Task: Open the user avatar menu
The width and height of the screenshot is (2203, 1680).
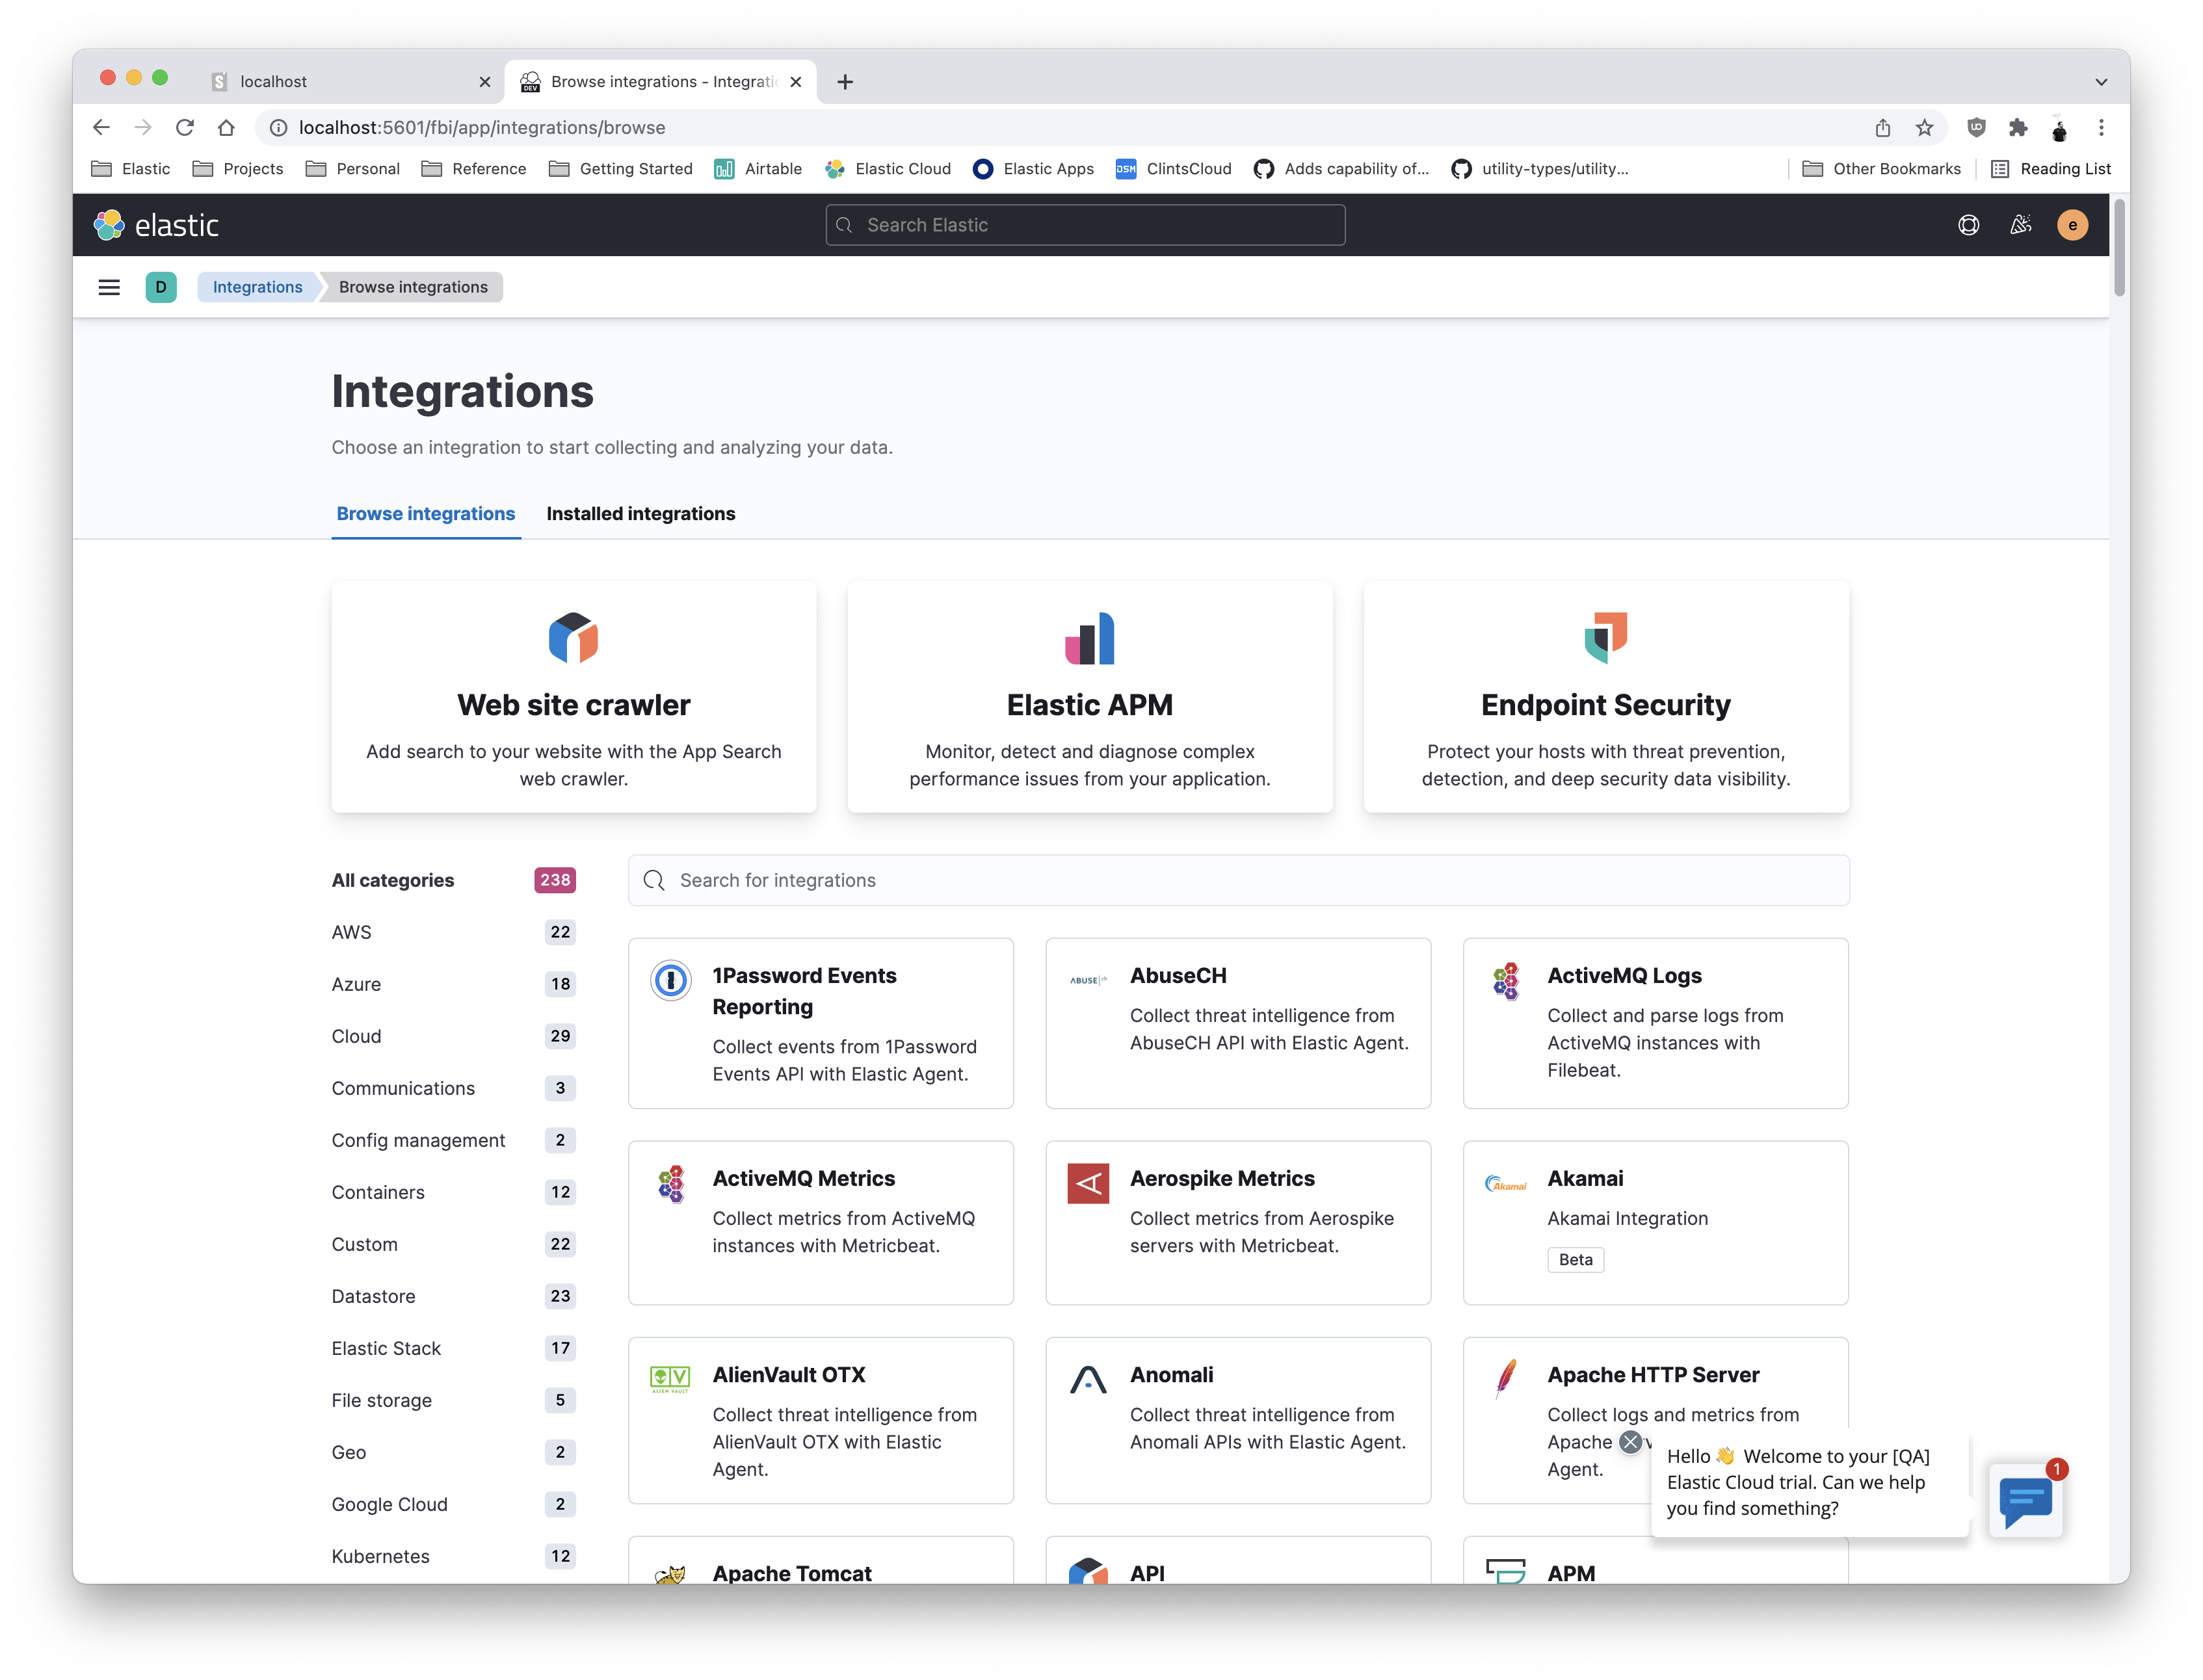Action: coord(2072,225)
